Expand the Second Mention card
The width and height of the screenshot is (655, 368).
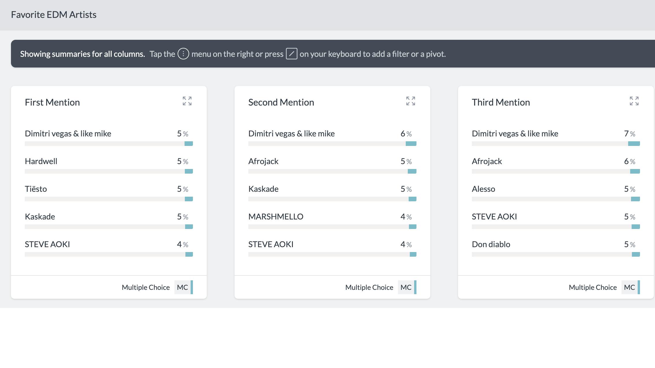[410, 101]
